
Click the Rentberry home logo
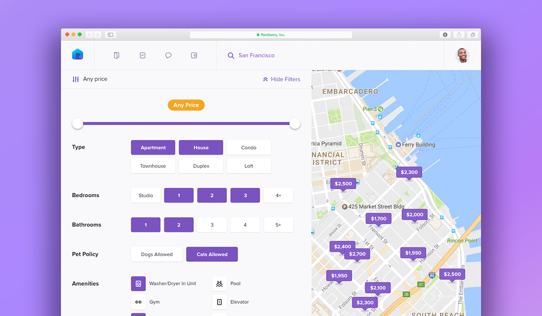tap(77, 55)
